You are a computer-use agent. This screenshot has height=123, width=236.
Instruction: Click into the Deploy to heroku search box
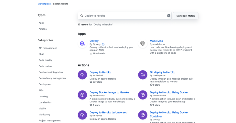(x=124, y=16)
